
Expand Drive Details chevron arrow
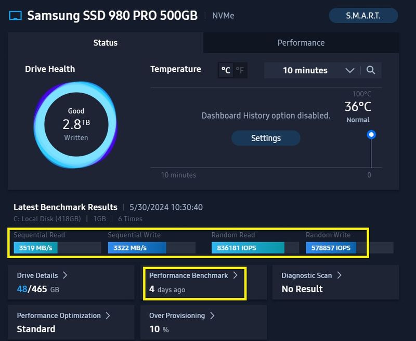65,275
